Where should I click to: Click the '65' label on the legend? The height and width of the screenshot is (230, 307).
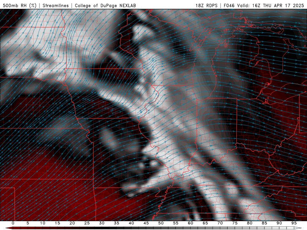click(x=205, y=223)
